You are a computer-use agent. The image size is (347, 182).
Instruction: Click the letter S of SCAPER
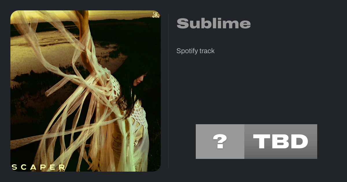click(14, 167)
